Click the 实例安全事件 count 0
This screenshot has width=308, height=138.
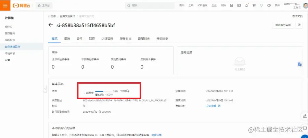pyautogui.click(x=142, y=67)
